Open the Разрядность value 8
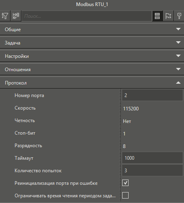Screen dimensions: 184x203 coord(124,146)
